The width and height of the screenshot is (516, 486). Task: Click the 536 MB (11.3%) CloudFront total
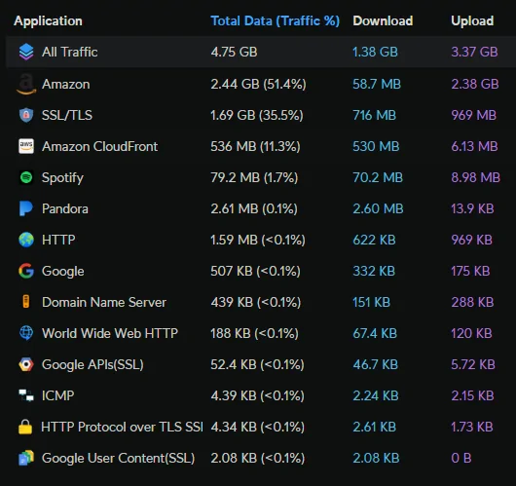pos(255,146)
